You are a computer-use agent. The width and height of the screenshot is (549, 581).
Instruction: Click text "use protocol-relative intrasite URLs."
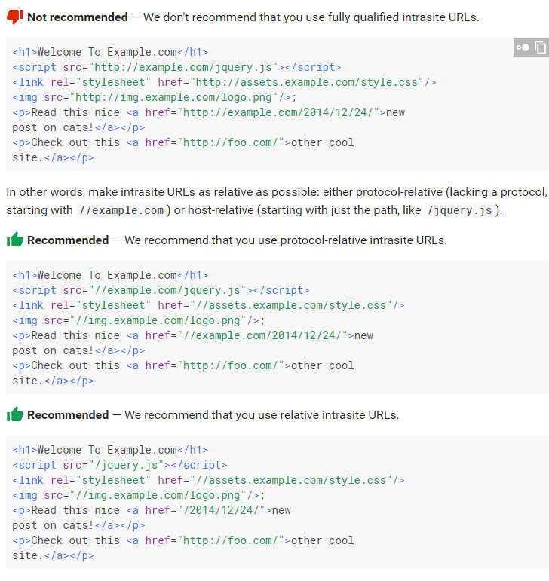coord(352,240)
